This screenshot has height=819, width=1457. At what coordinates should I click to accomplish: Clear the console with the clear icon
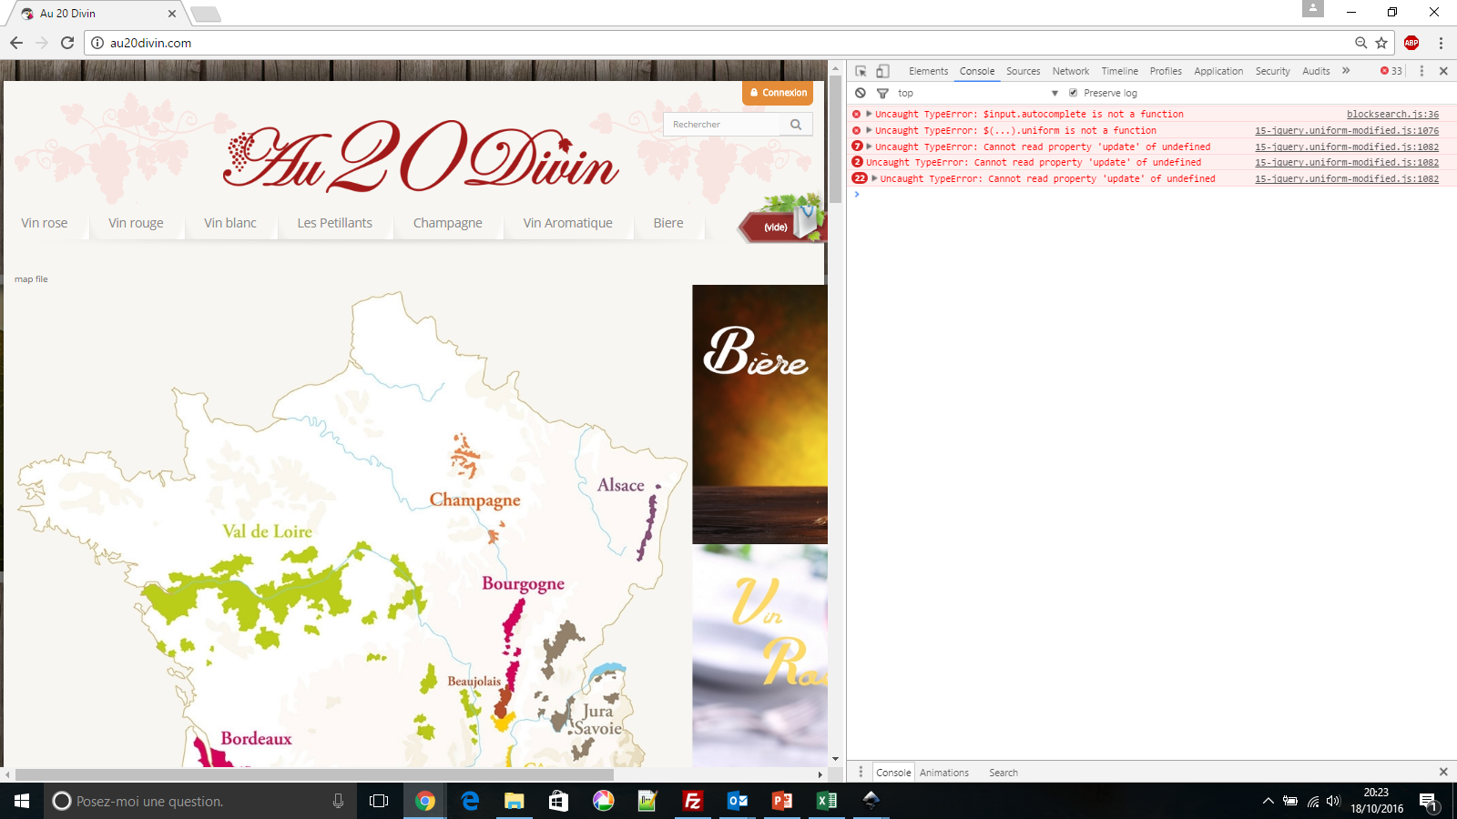(861, 93)
